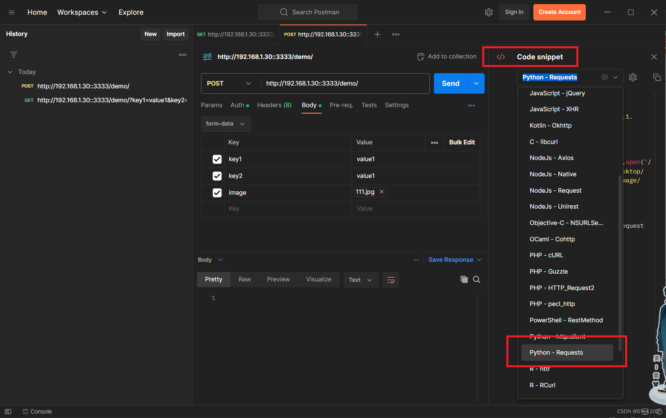
Task: Copy the code snippet to clipboard
Action: pyautogui.click(x=657, y=77)
